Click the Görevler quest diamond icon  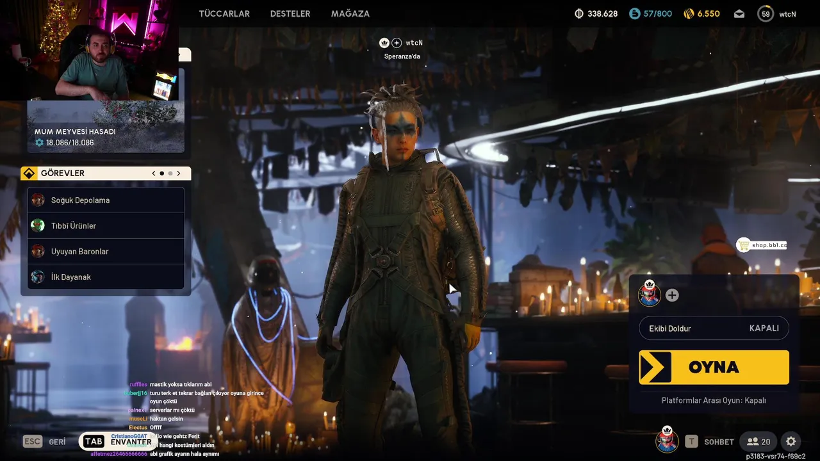[29, 174]
